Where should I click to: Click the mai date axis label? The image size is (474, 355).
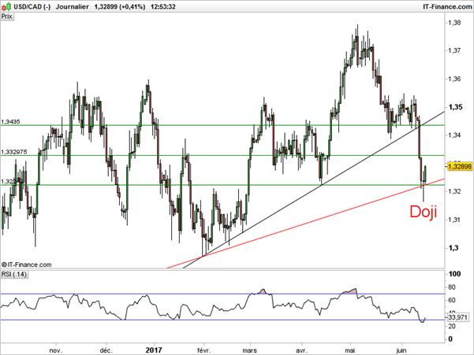pyautogui.click(x=349, y=350)
